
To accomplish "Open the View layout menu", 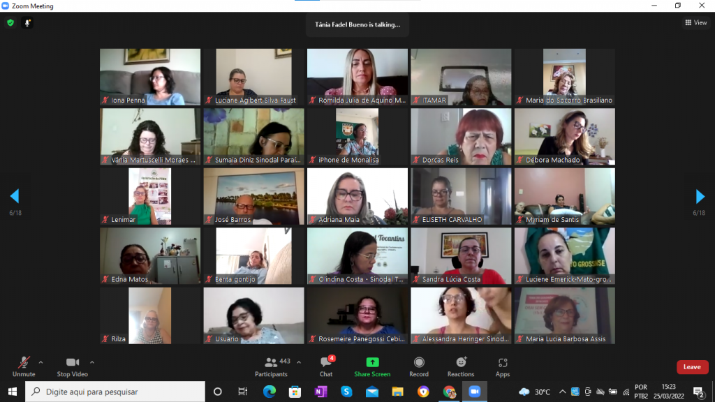I will (x=695, y=22).
